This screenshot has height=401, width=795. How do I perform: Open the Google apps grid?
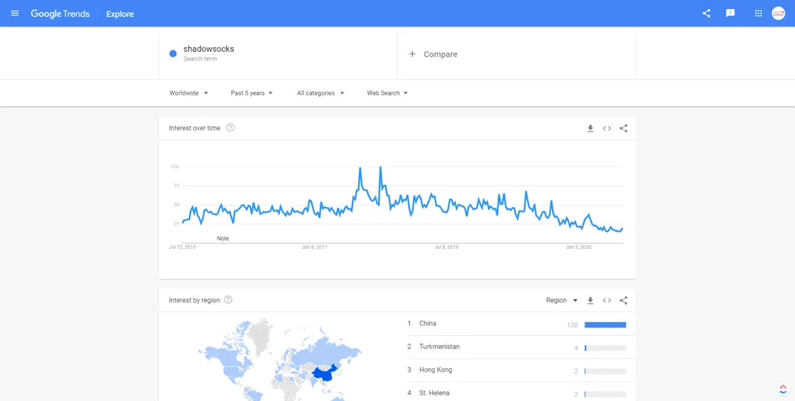[x=759, y=13]
